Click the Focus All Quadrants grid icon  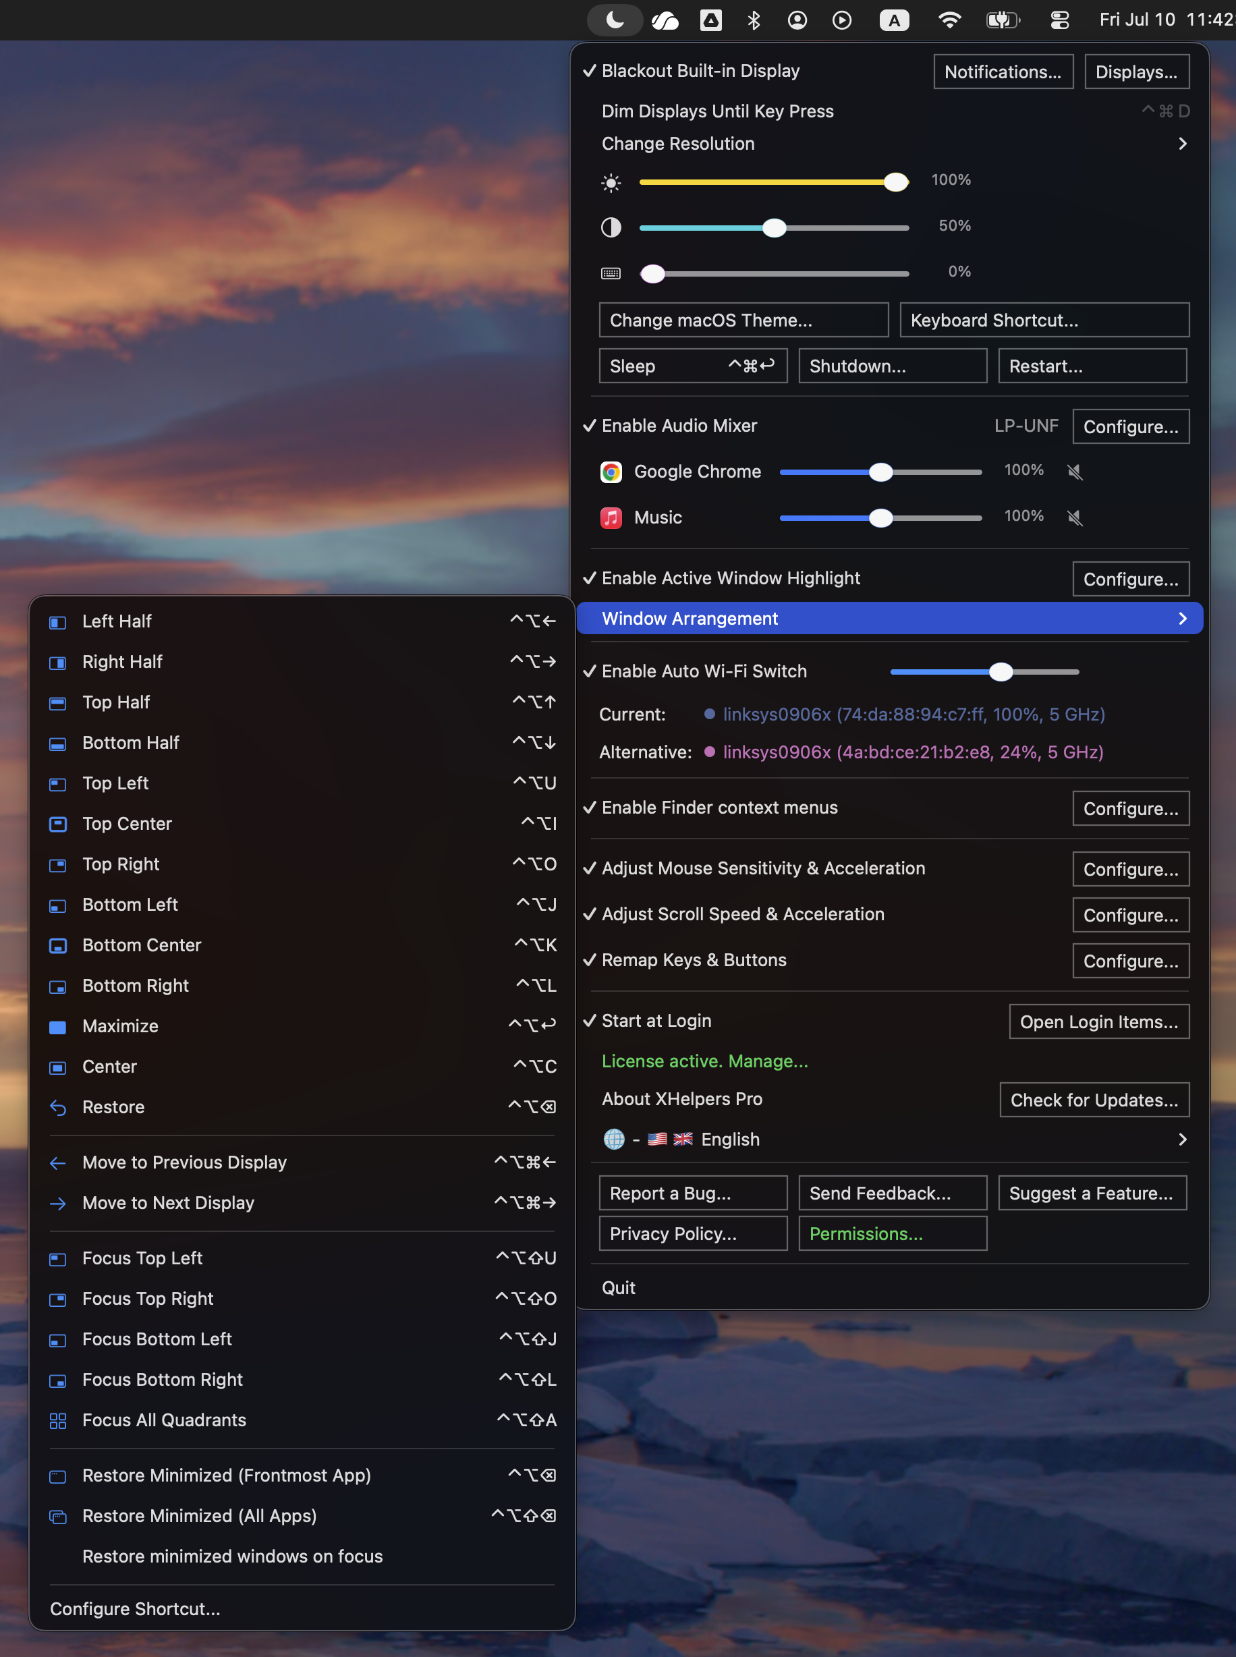pos(57,1420)
